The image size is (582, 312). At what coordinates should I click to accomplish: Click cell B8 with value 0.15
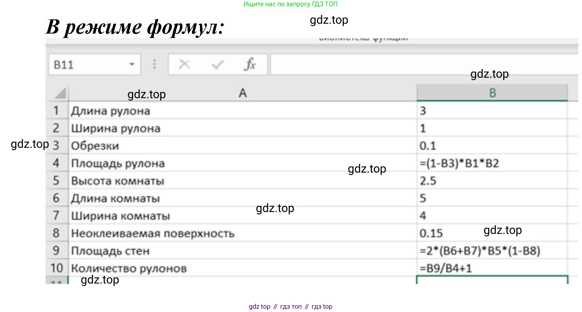click(x=492, y=233)
